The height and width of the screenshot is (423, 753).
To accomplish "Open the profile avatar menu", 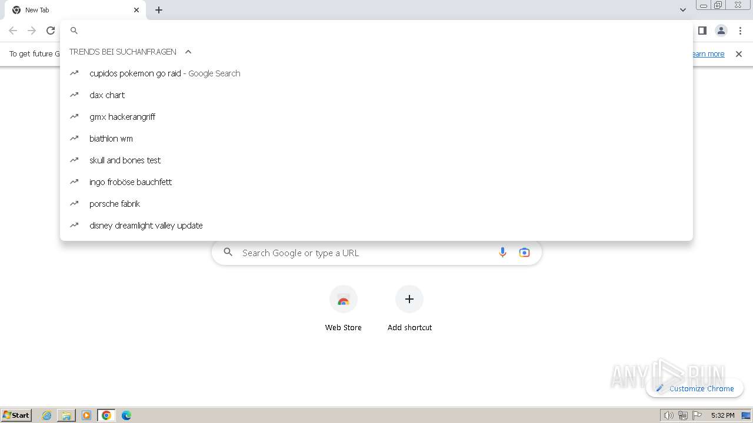I will (721, 31).
